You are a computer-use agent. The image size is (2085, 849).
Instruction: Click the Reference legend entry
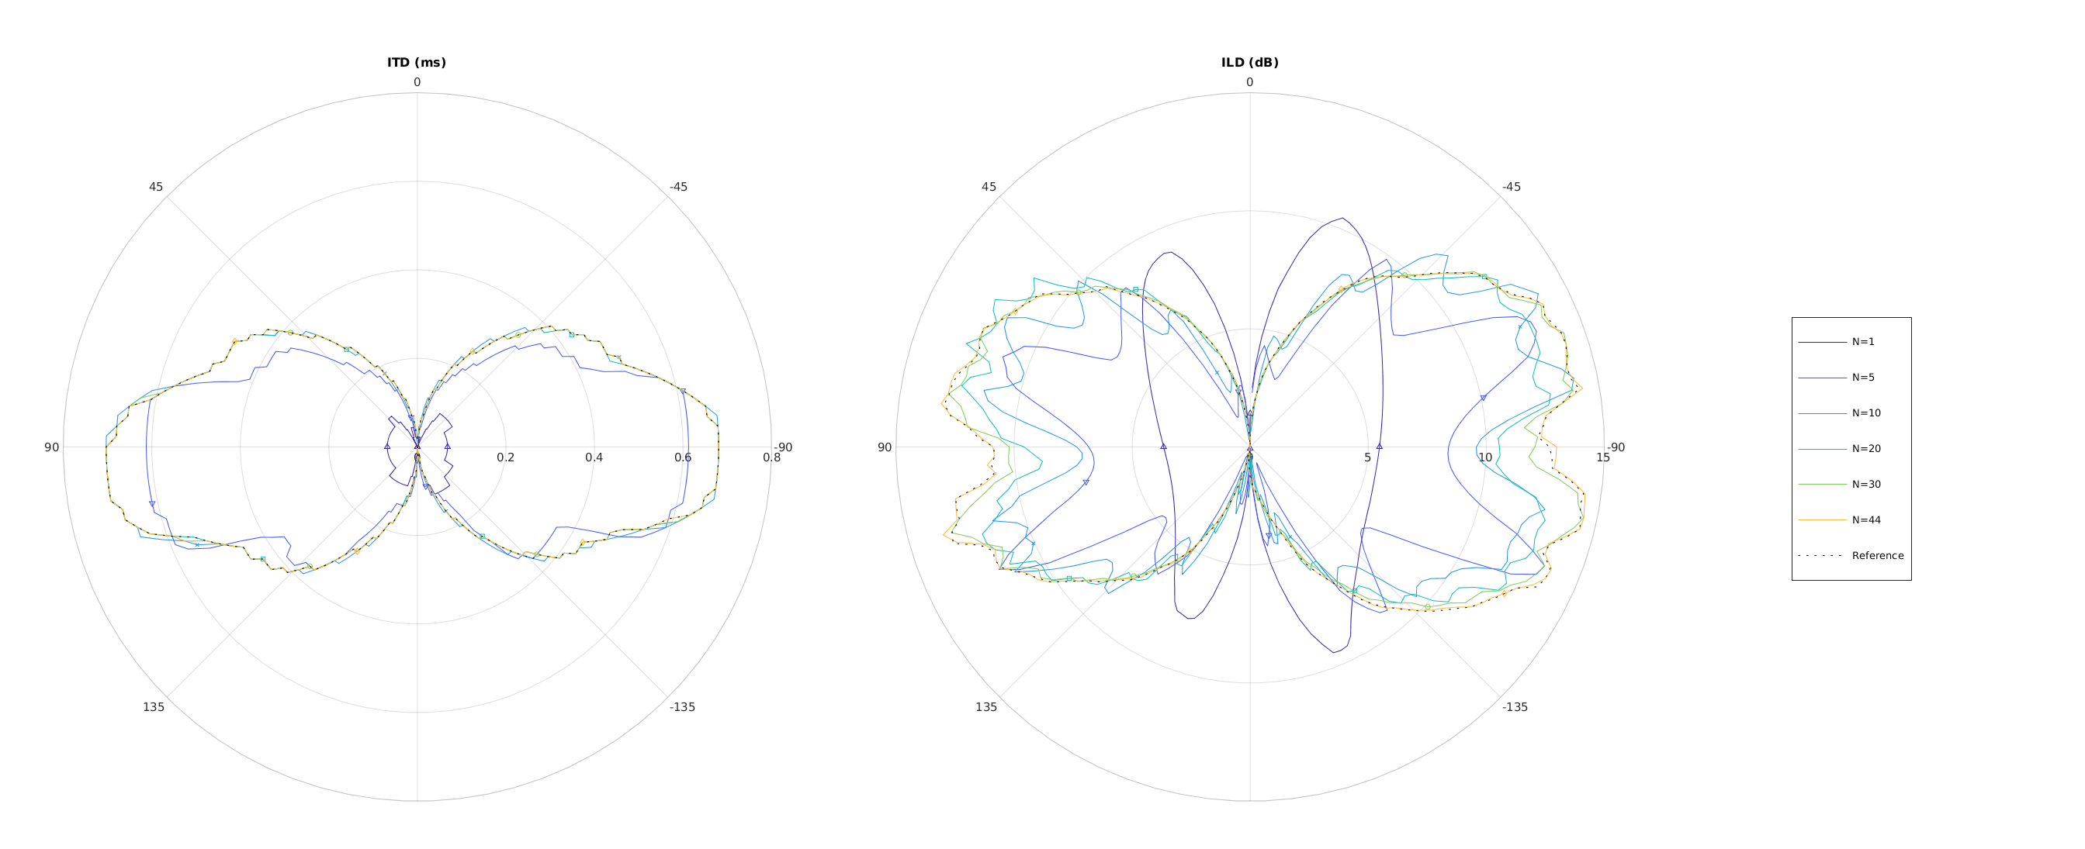pyautogui.click(x=1877, y=555)
